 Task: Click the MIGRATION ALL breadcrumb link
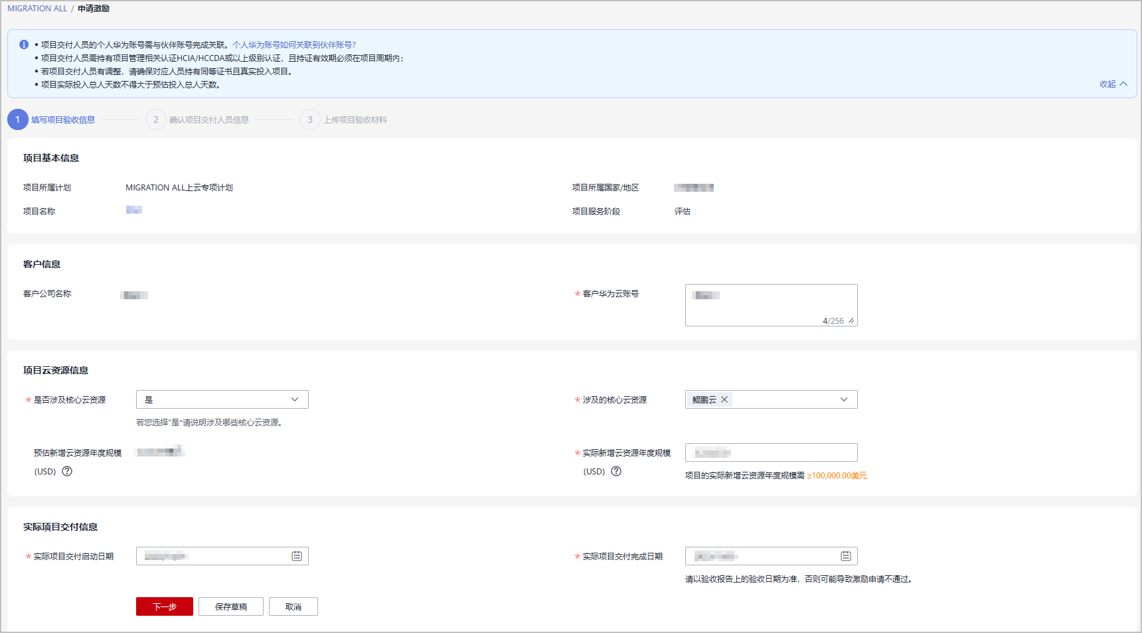click(37, 9)
